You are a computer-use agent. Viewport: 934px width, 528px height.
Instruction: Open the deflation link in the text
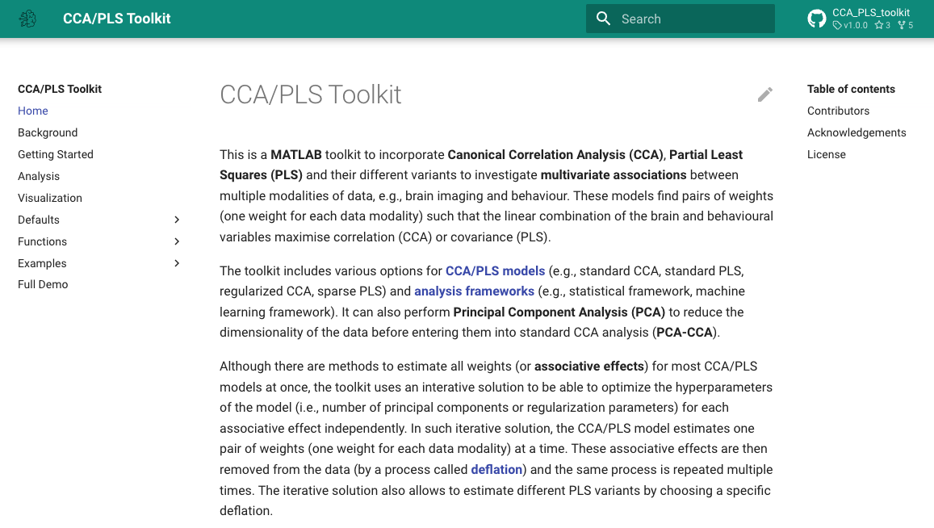496,469
